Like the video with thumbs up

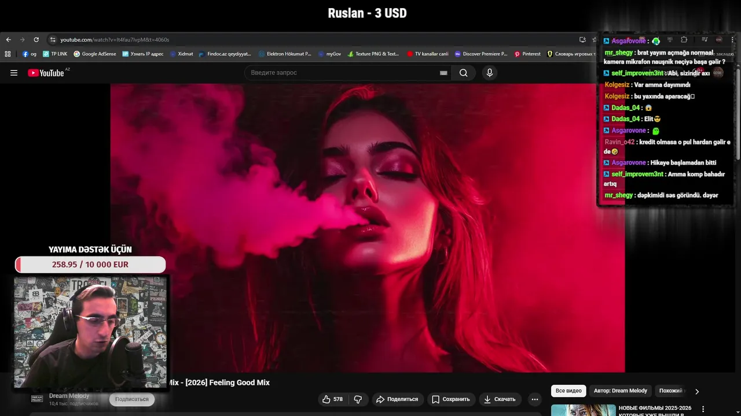[332, 399]
